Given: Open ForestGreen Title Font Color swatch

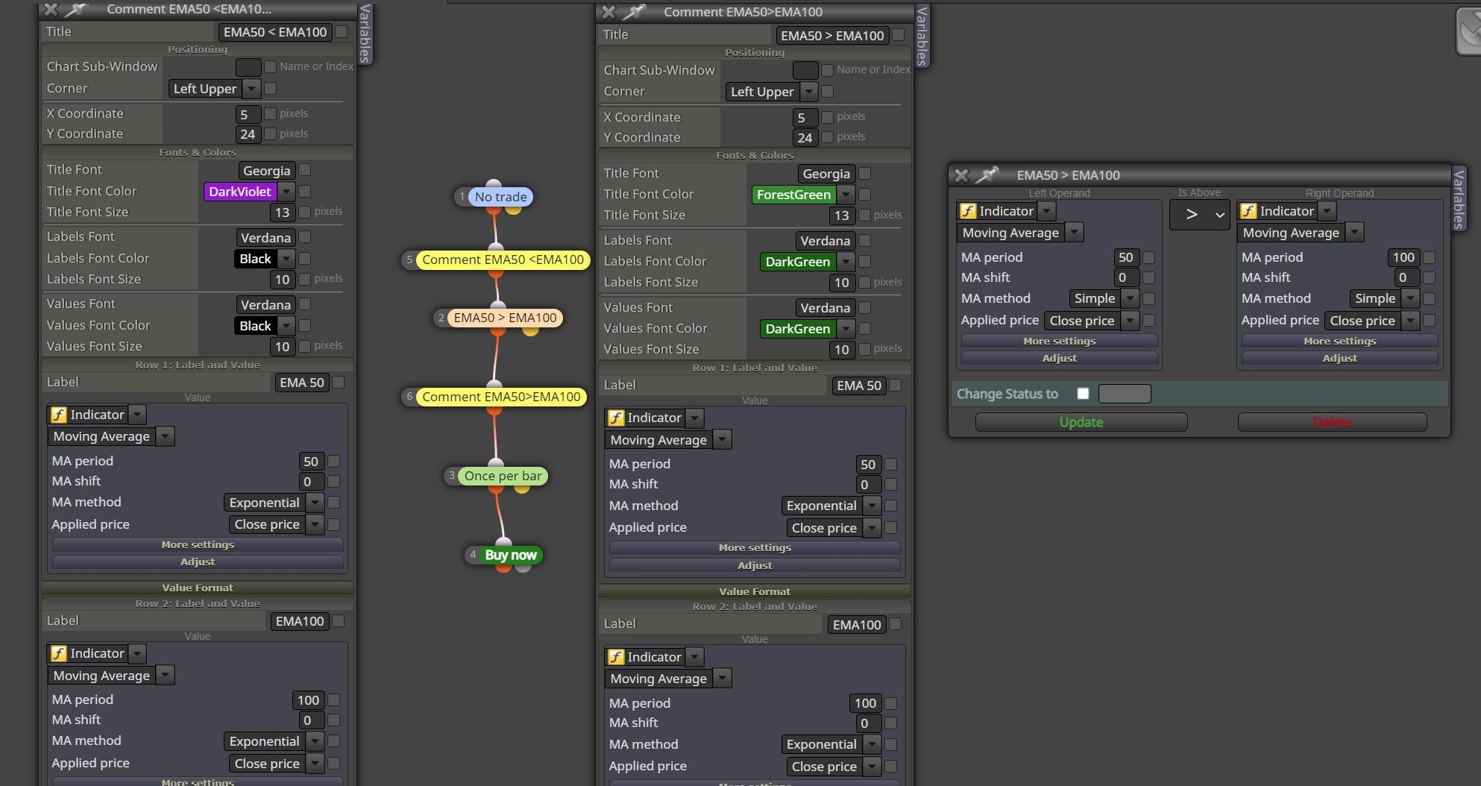Looking at the screenshot, I should tap(802, 195).
